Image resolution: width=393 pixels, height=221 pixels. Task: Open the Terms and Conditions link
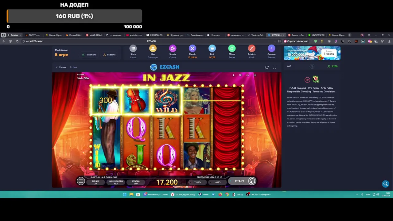[324, 91]
